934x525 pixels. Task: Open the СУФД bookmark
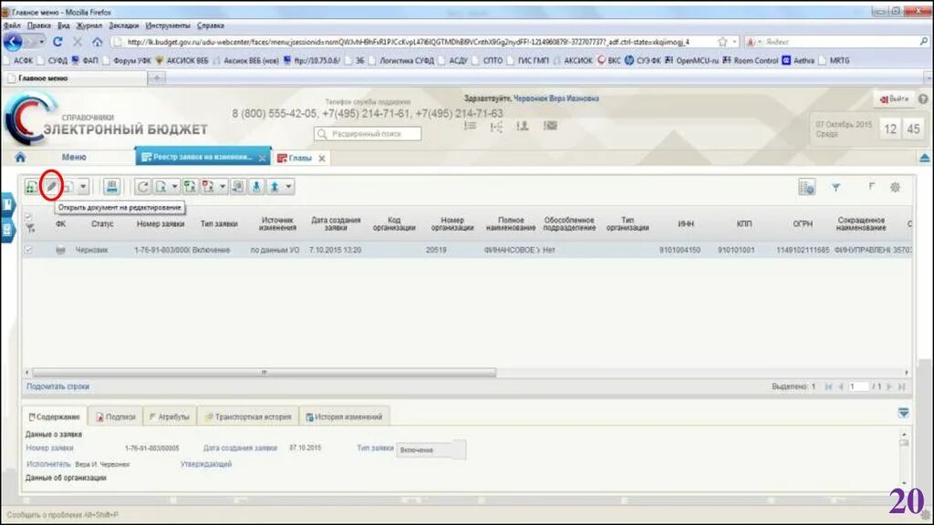(x=53, y=60)
